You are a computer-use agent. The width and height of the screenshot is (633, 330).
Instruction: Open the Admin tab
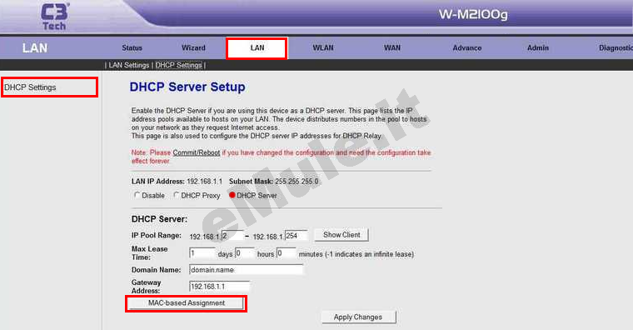coord(538,47)
